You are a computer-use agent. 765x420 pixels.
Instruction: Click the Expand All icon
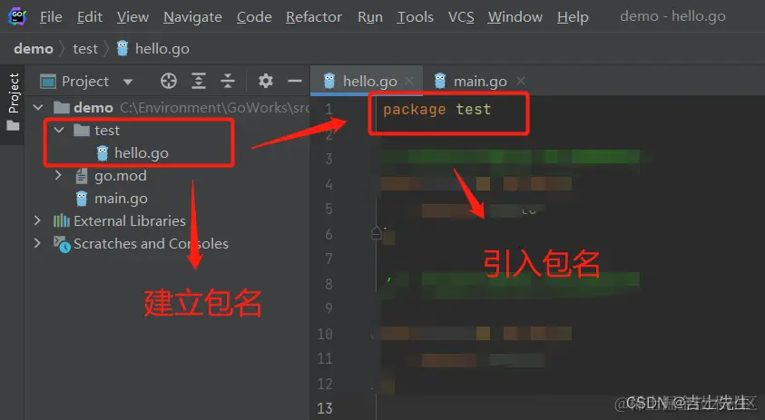[x=198, y=81]
